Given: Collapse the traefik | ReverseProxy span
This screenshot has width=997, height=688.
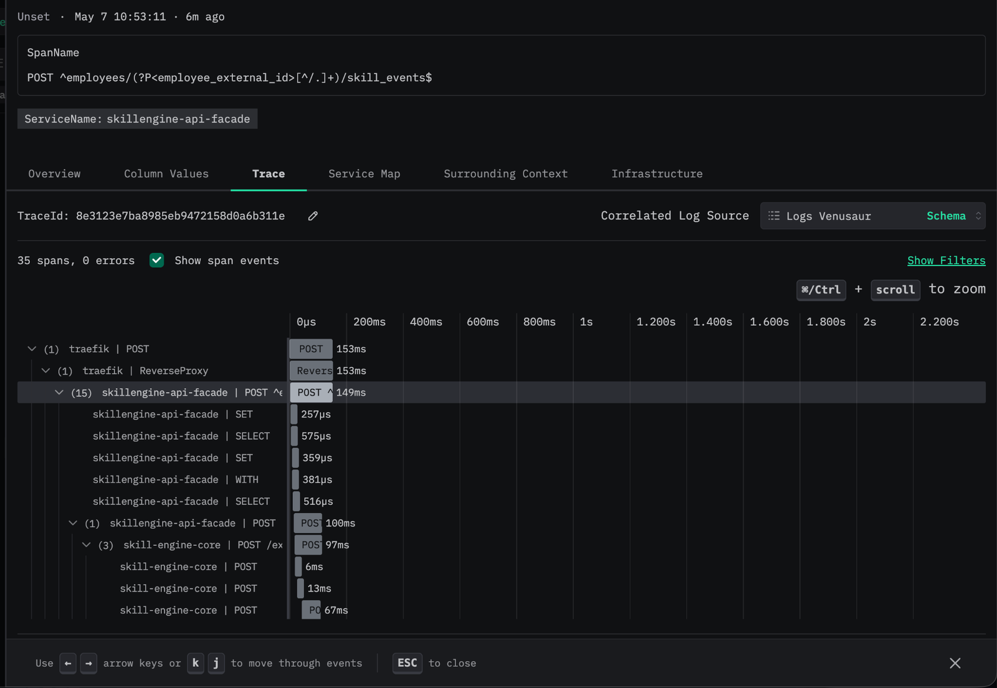Looking at the screenshot, I should [45, 371].
